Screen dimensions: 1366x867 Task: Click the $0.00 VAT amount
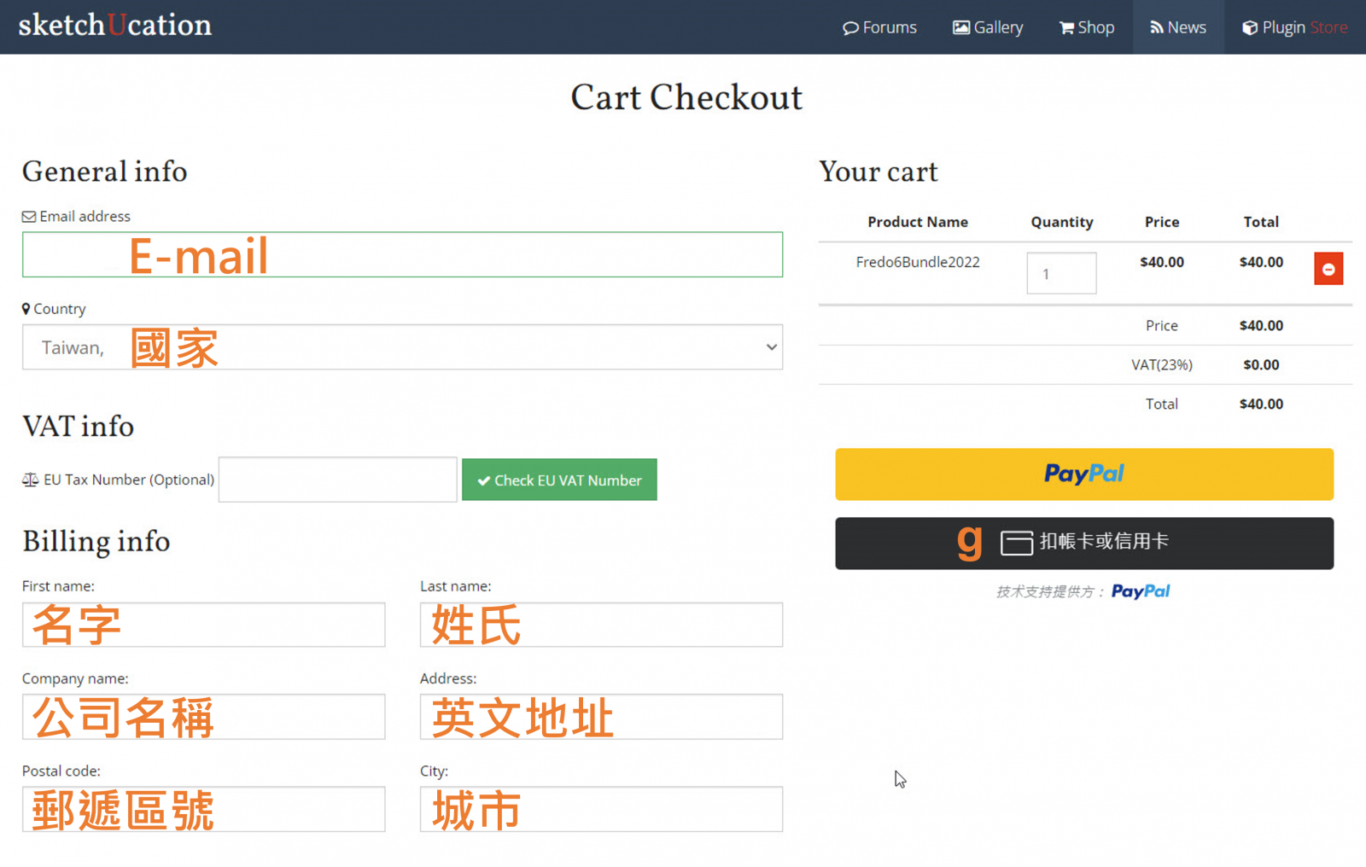coord(1261,364)
